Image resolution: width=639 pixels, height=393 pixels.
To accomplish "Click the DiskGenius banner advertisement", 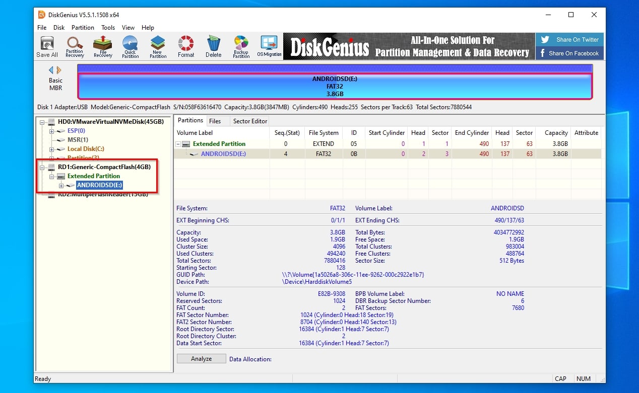I will click(409, 46).
